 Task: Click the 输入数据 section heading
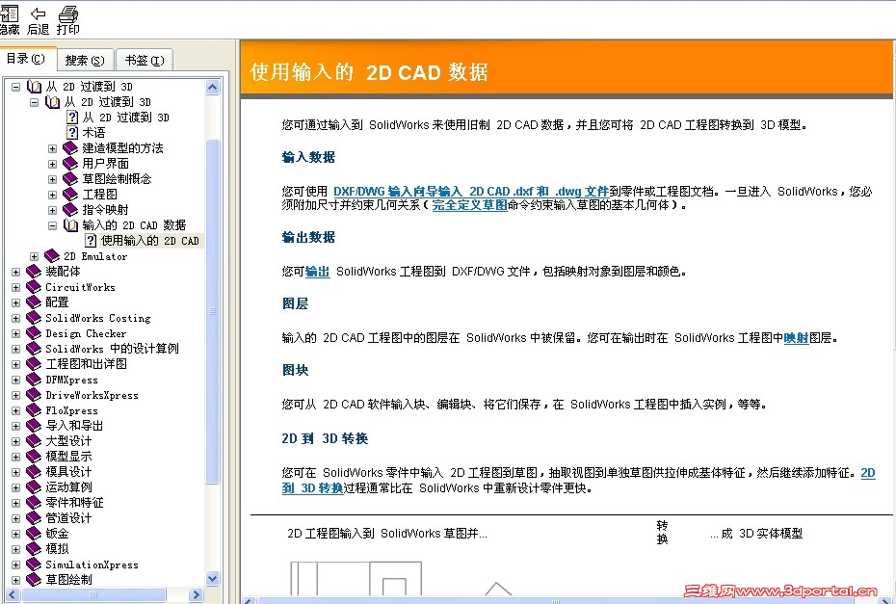tap(308, 157)
